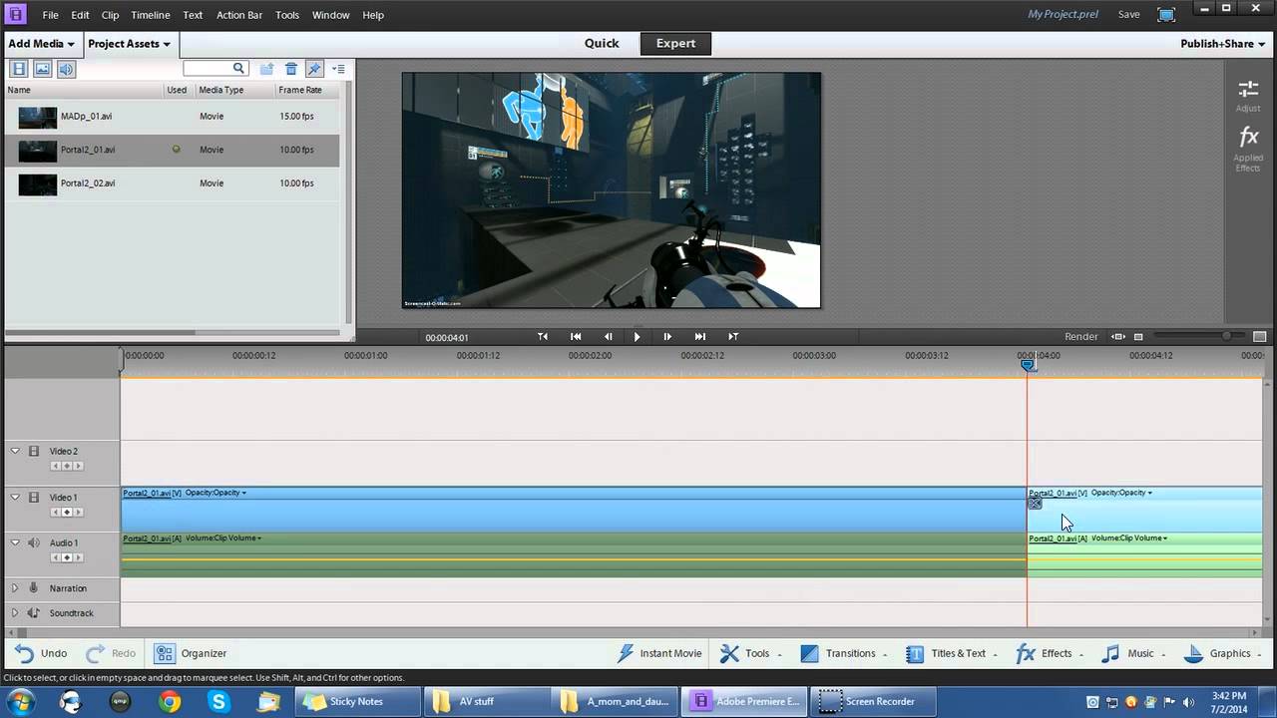Open Instant Movie
This screenshot has width=1277, height=718.
[659, 653]
